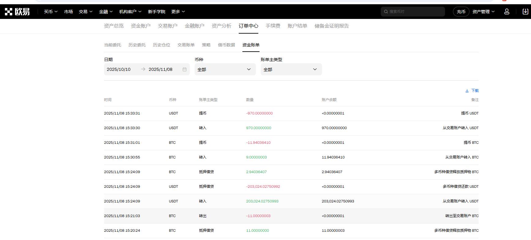This screenshot has height=240, width=531.
Task: Click the OKX 欧易 logo
Action: click(17, 12)
